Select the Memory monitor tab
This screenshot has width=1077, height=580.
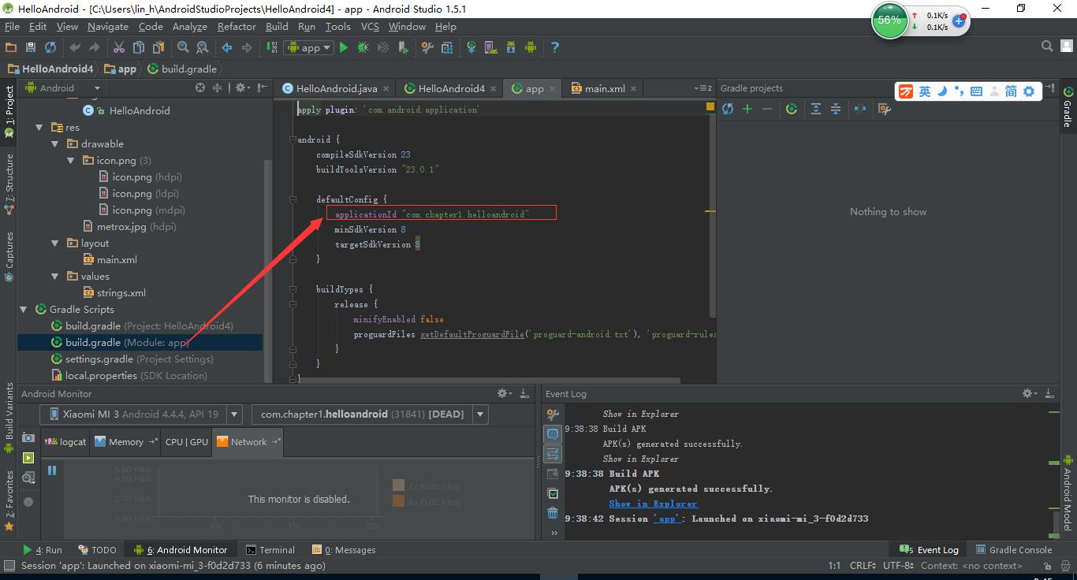[126, 441]
